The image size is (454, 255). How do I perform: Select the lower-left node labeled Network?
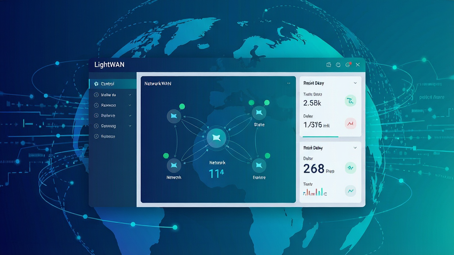click(x=174, y=166)
